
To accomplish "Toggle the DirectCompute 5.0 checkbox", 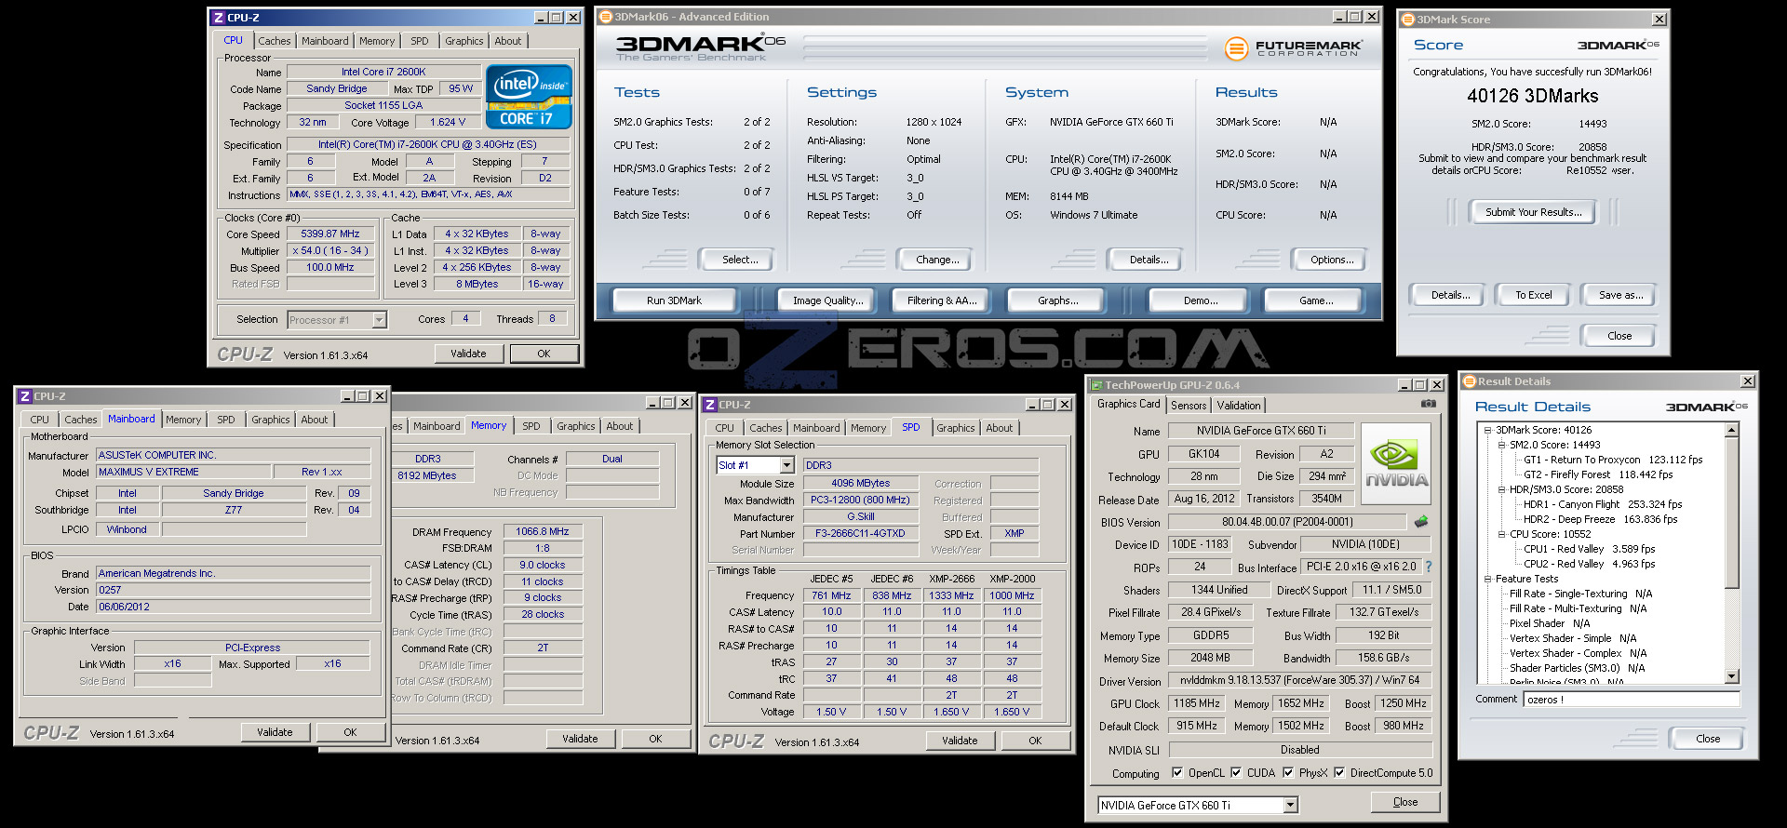I will coord(1339,772).
